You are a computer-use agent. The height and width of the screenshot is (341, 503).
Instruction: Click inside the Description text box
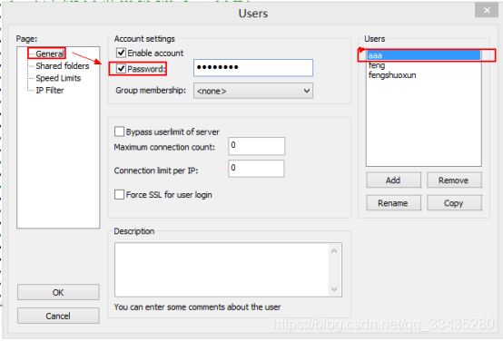[x=222, y=269]
